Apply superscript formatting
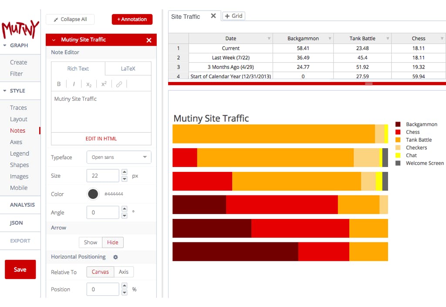Screen dimensions: 446x307 pos(104,84)
